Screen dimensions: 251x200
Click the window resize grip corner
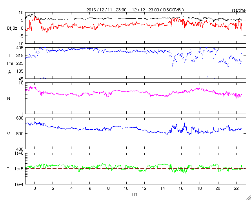248,197
